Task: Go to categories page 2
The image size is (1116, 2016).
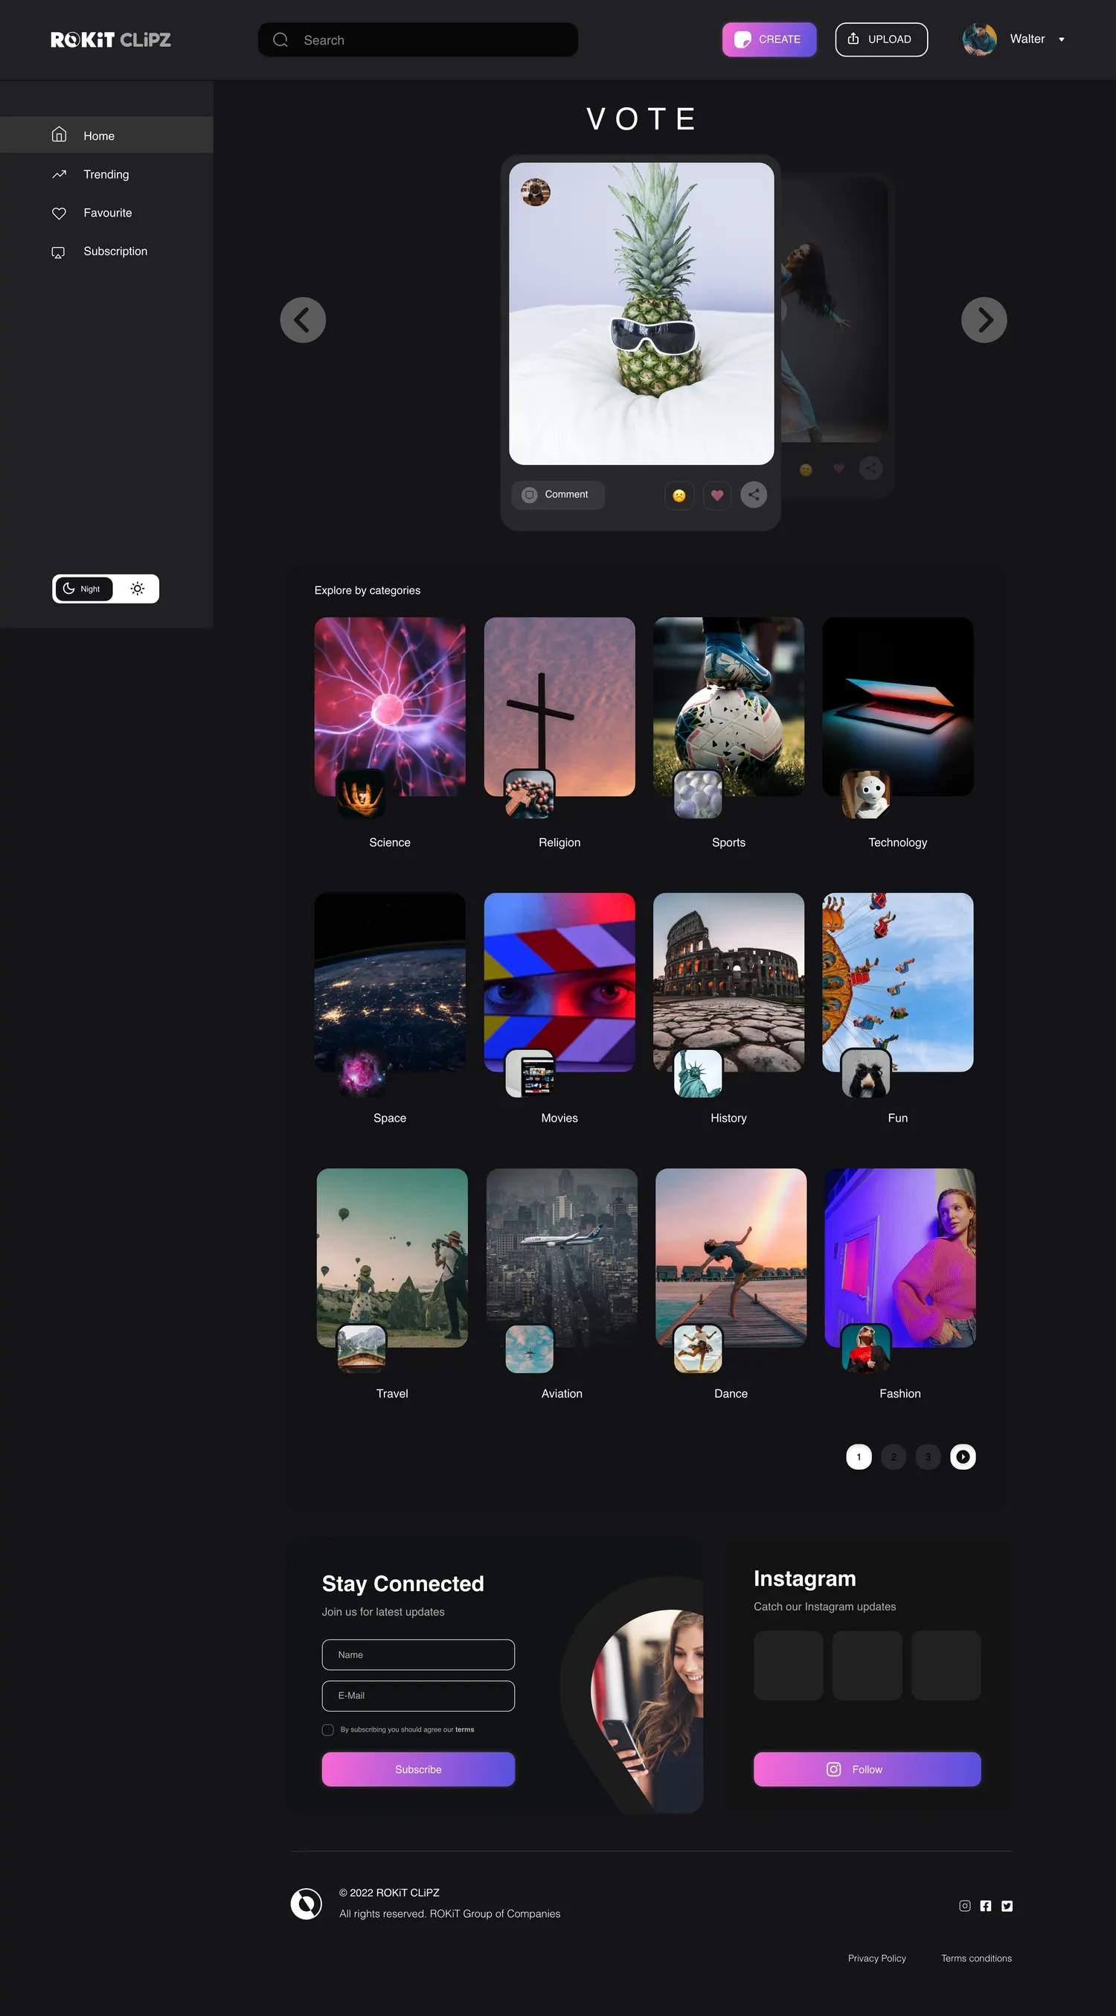Action: pos(893,1456)
